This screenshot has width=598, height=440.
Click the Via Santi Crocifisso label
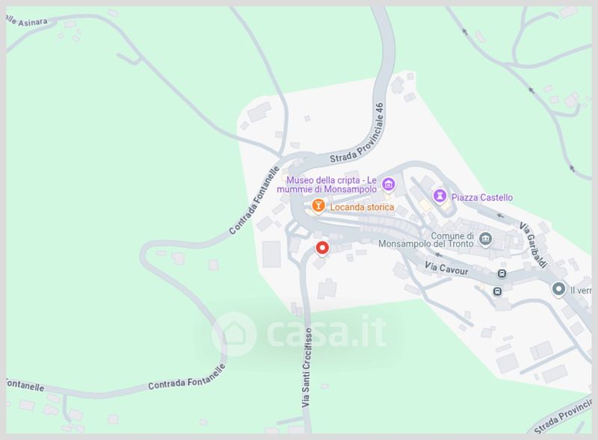[x=306, y=368]
